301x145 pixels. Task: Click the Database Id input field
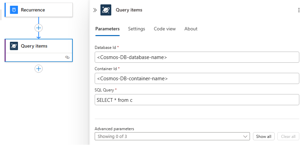point(197,57)
